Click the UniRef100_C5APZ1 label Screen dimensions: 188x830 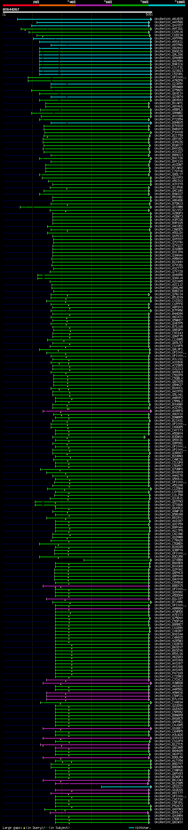[x=169, y=696]
